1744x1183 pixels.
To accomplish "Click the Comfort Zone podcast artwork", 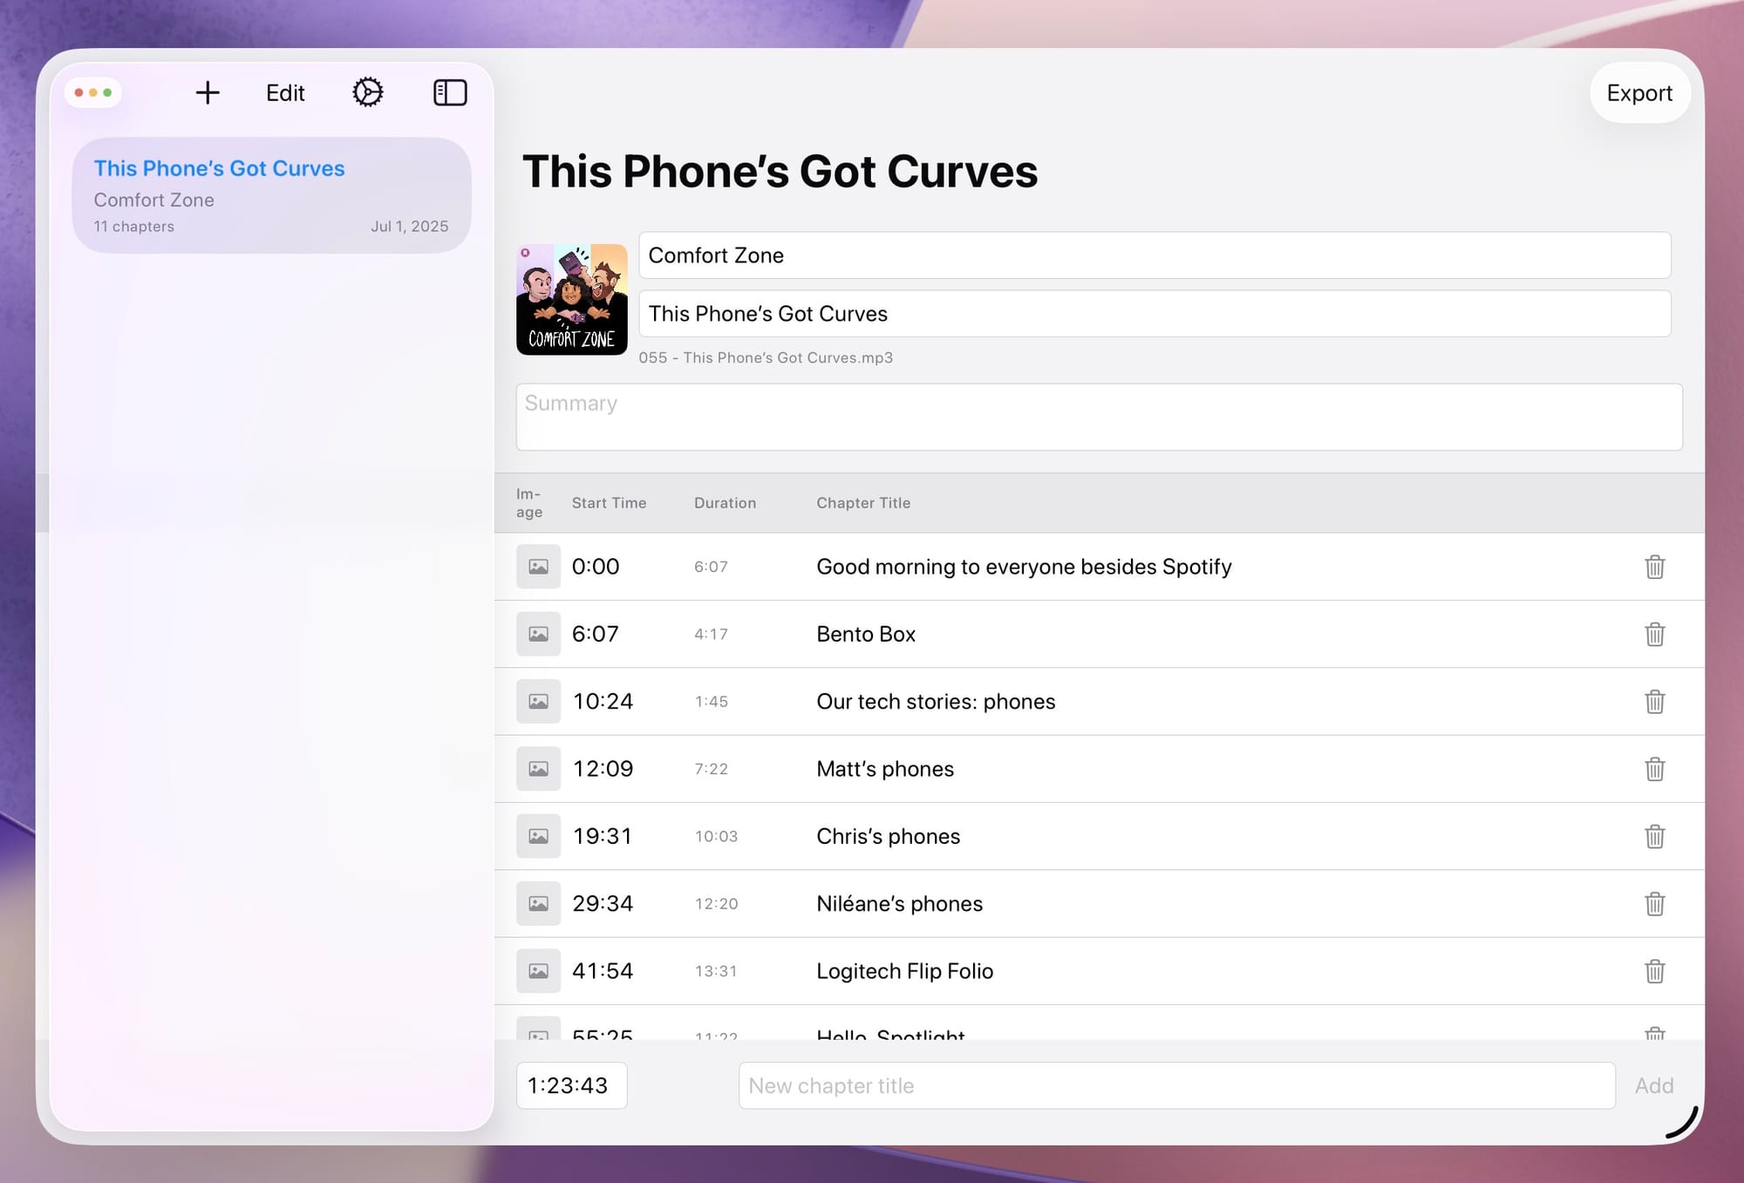I will (571, 299).
